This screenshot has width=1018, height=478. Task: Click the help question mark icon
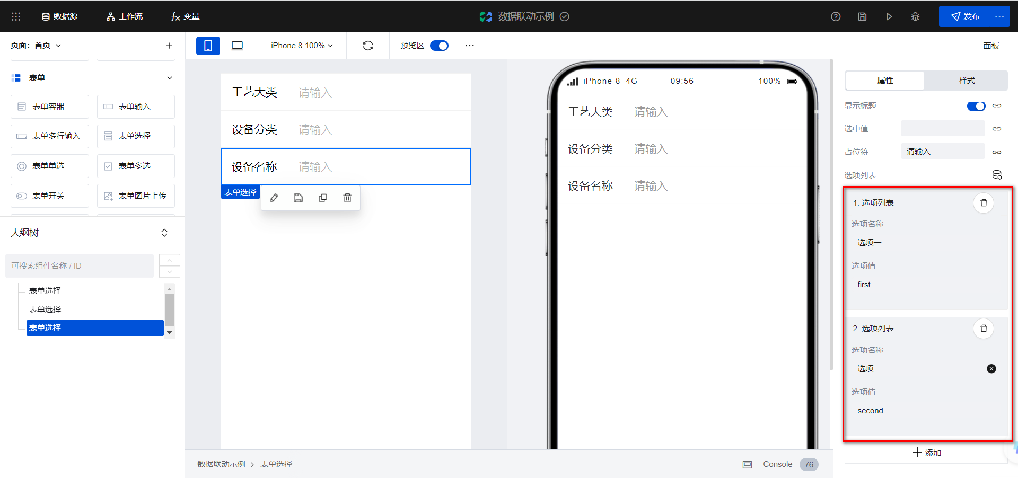(836, 16)
